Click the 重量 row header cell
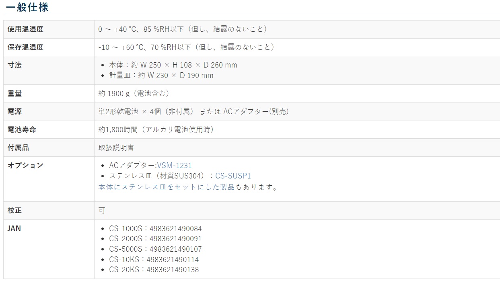The width and height of the screenshot is (500, 287). pyautogui.click(x=15, y=93)
